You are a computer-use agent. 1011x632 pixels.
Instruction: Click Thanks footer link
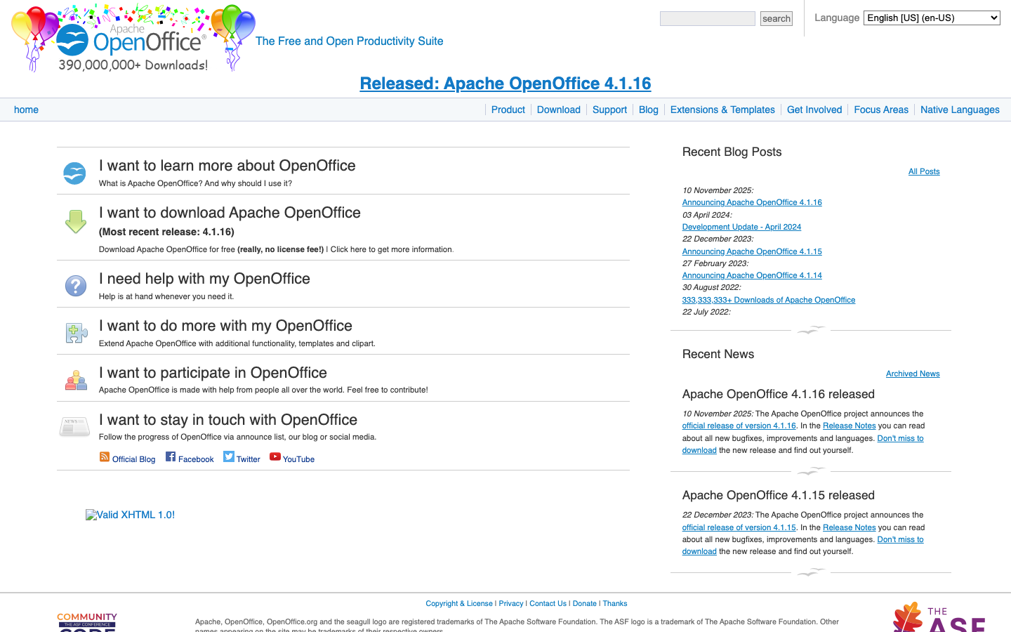pyautogui.click(x=615, y=604)
